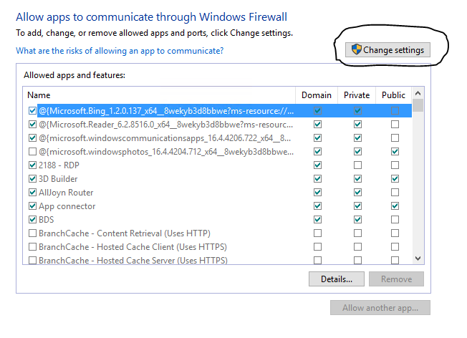
Task: Uncheck the BDS checkbox
Action: pyautogui.click(x=32, y=219)
